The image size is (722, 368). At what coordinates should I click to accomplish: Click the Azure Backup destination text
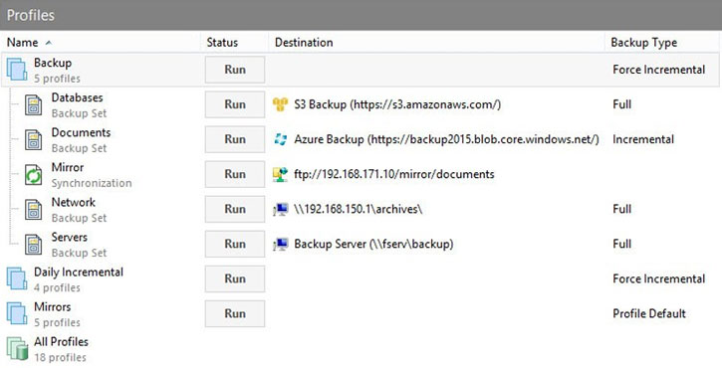pyautogui.click(x=447, y=139)
